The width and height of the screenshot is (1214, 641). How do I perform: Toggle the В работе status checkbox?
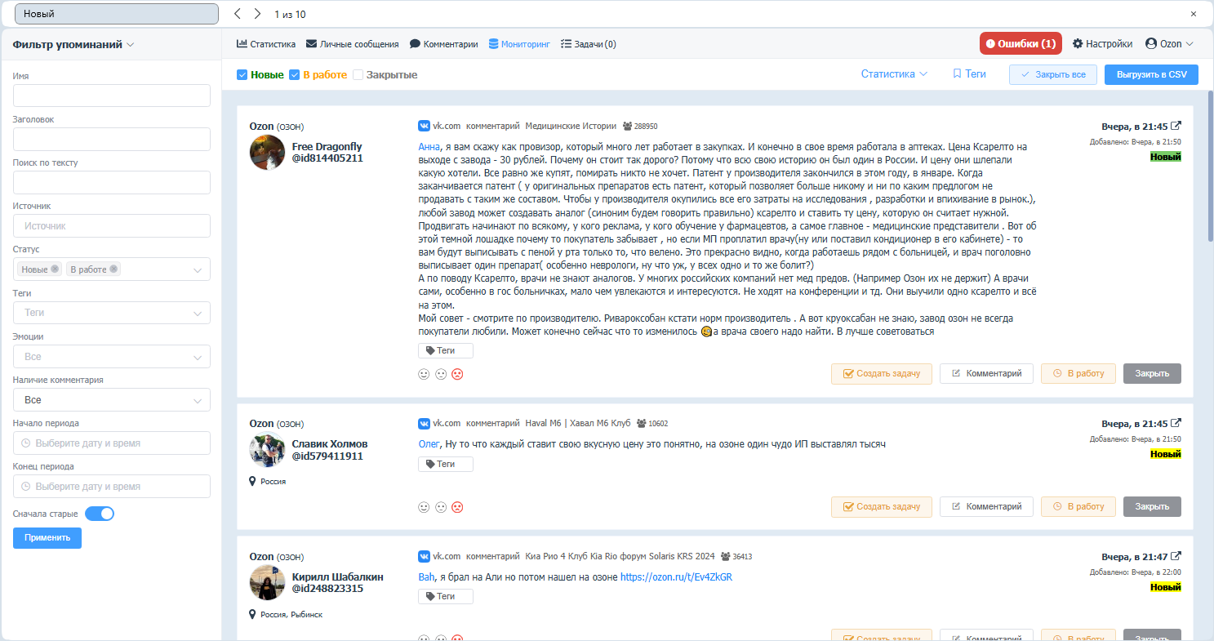[295, 75]
